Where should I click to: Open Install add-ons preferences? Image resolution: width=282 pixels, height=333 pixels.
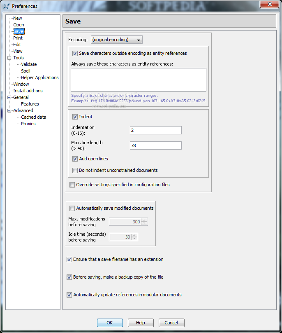pos(28,91)
